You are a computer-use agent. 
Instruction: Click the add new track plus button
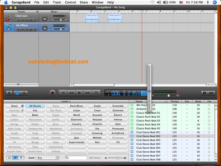pos(9,93)
